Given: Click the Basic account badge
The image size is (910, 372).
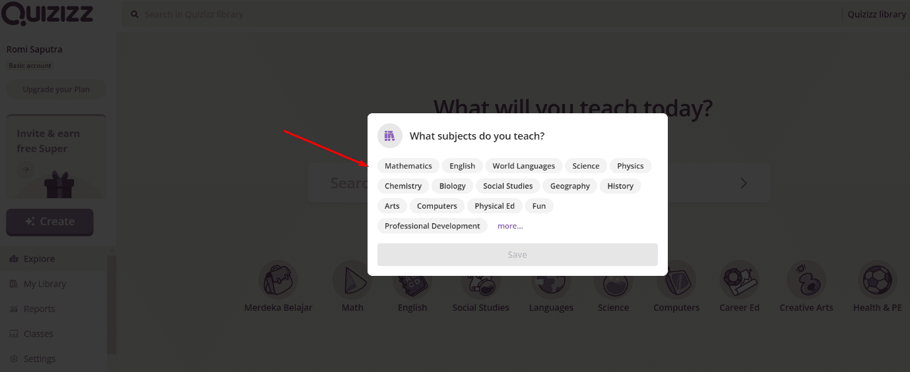Looking at the screenshot, I should pos(30,65).
